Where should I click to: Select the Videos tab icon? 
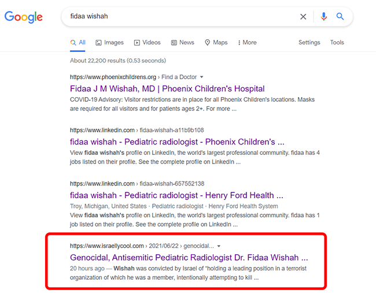[x=137, y=43]
